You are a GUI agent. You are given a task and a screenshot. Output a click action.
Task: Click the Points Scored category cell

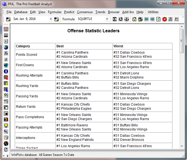pos(35,55)
